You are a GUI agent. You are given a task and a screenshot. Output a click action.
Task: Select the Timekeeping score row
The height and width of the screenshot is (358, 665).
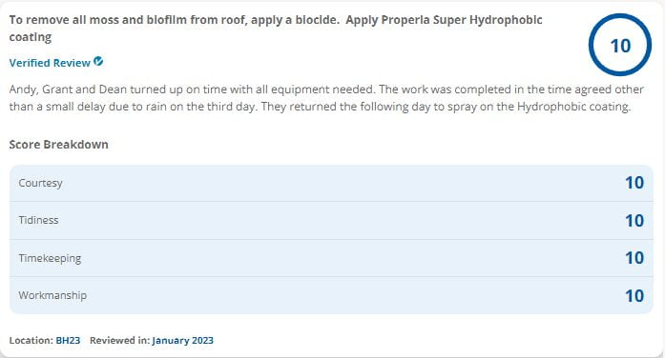[x=331, y=258]
